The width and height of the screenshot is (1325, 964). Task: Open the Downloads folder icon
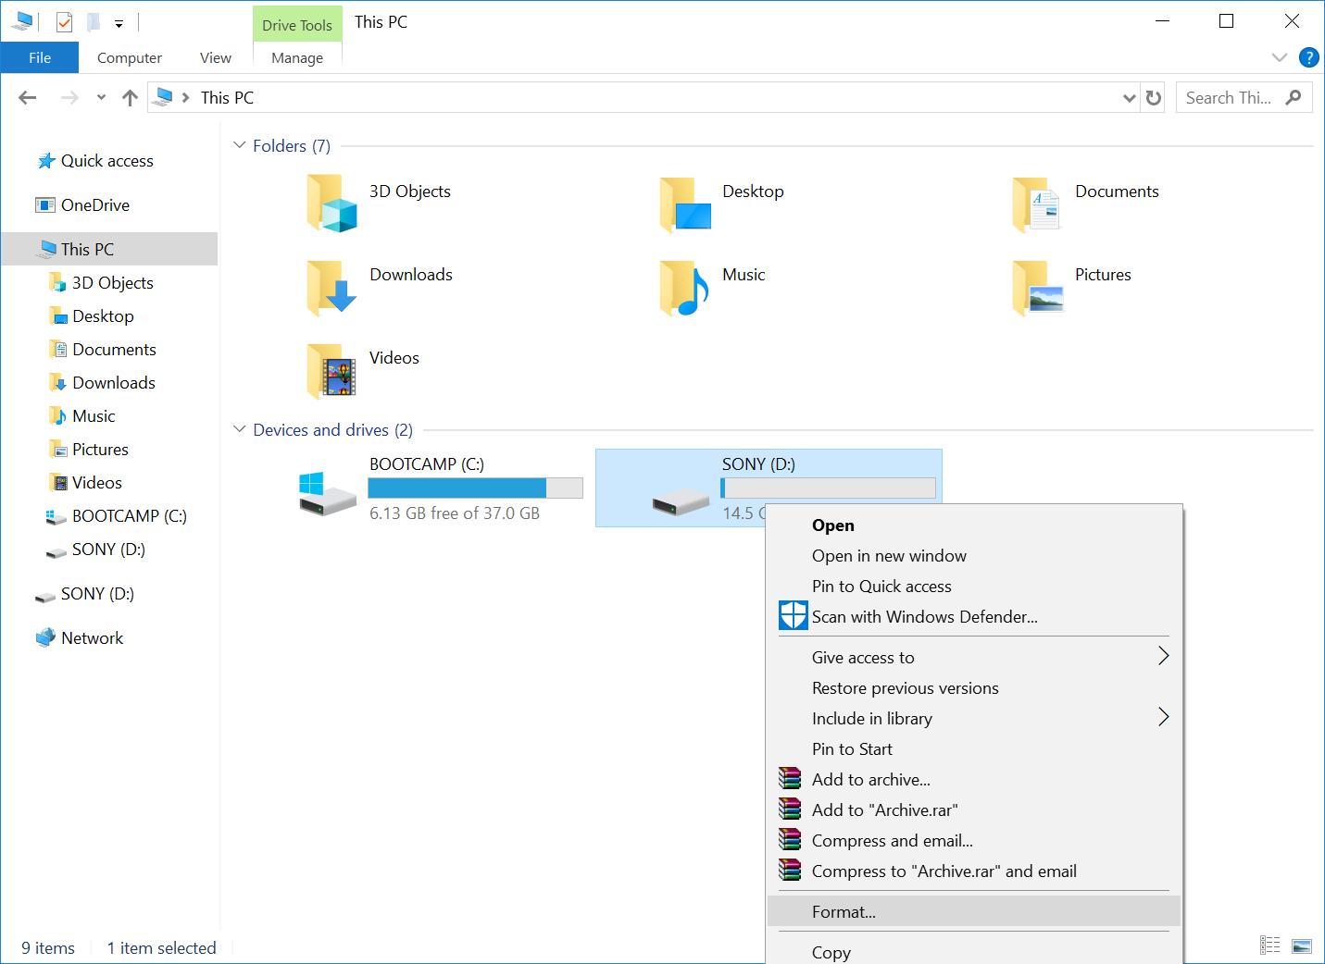(331, 288)
